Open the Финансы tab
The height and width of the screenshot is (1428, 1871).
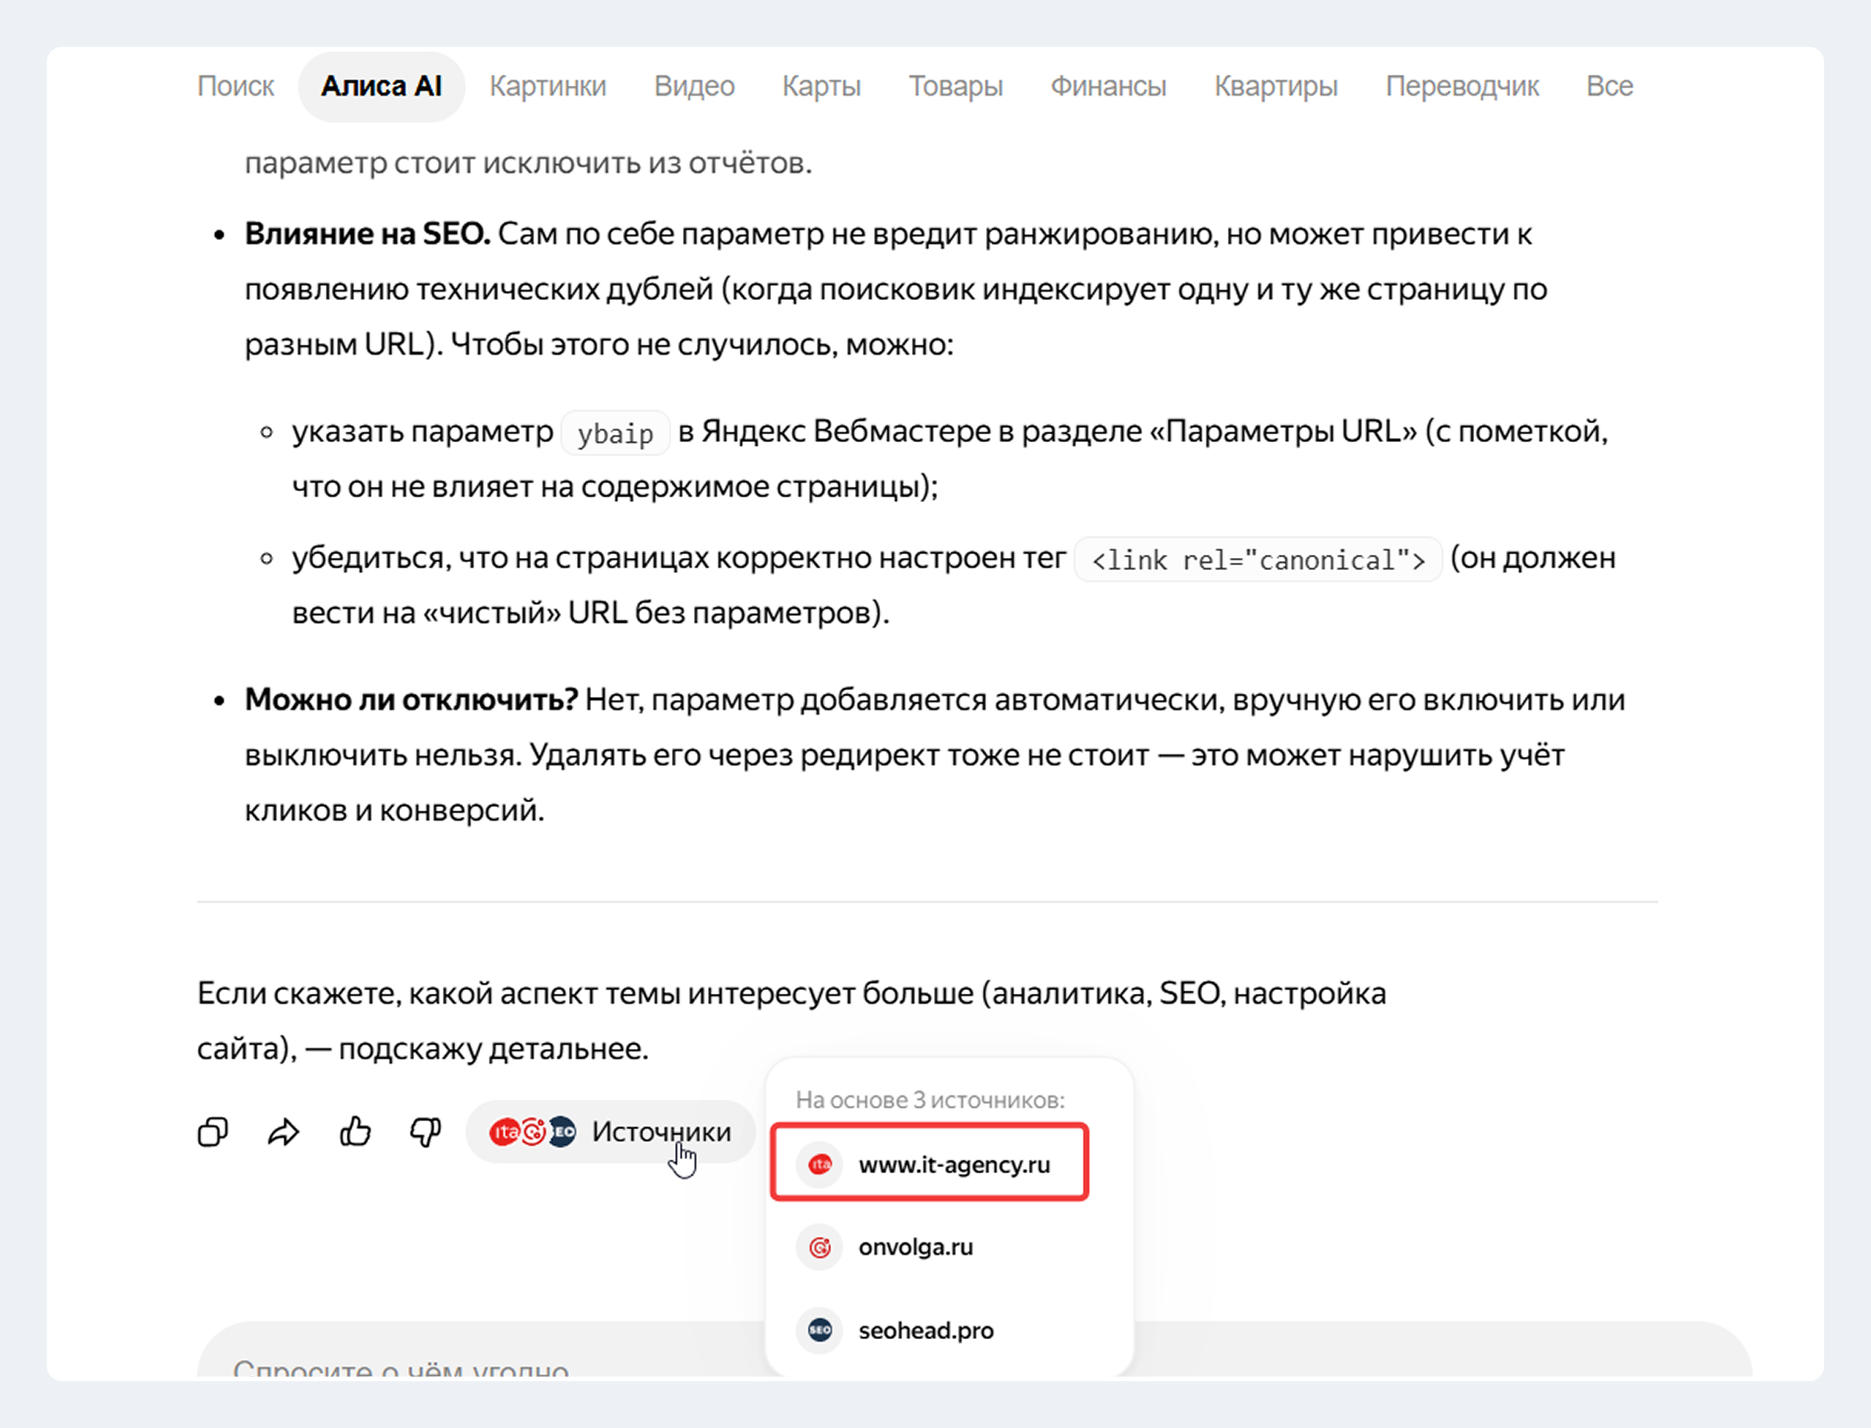[1108, 86]
